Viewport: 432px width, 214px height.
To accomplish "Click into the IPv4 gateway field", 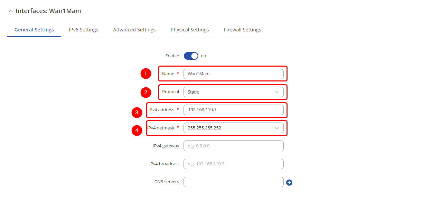I will click(233, 146).
